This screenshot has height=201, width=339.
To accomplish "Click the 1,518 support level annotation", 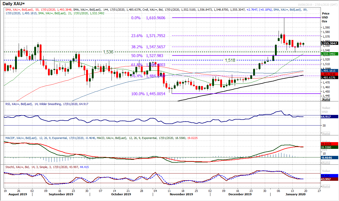I will 230,60.
